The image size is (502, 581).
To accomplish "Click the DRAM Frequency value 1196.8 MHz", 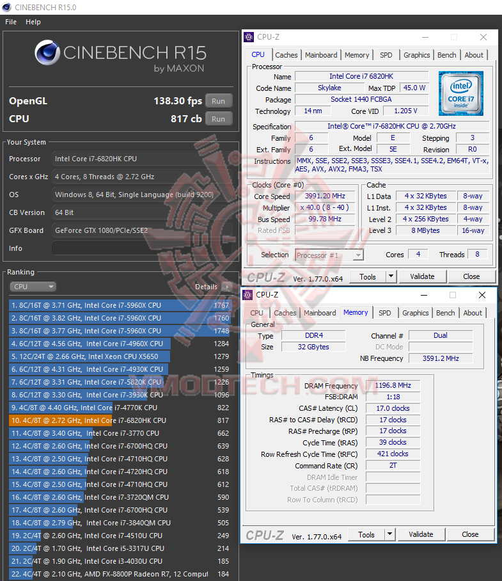I will point(393,385).
